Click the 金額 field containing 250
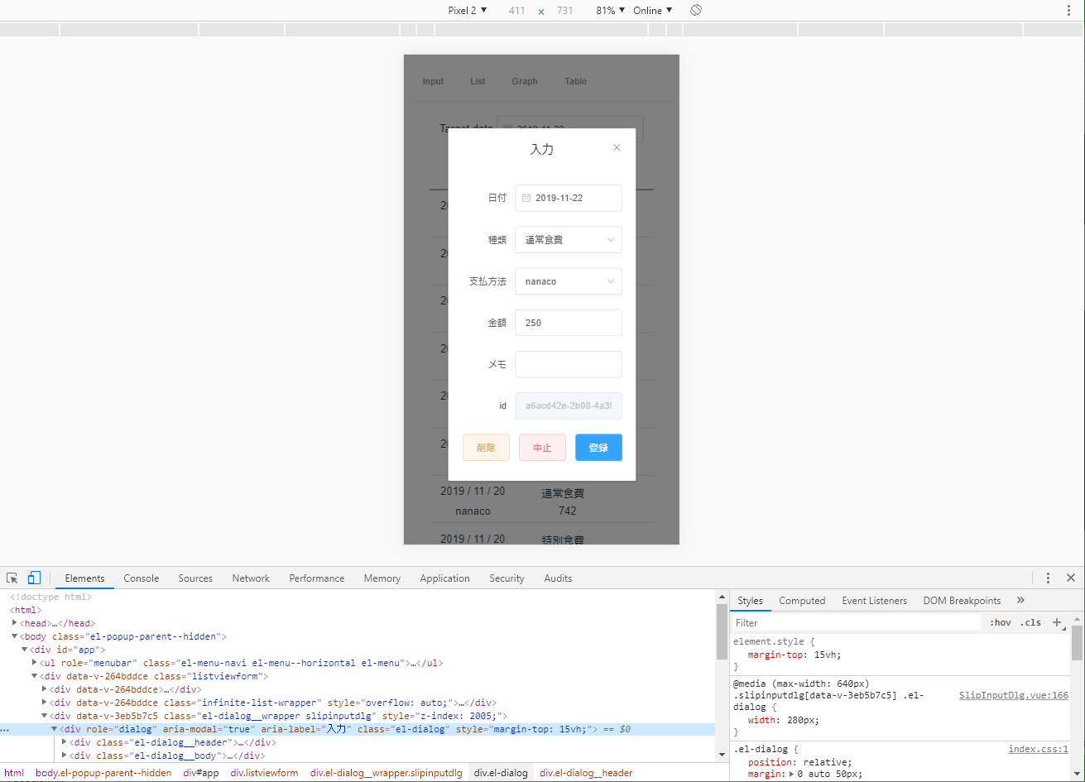Viewport: 1085px width, 782px height. pyautogui.click(x=569, y=323)
